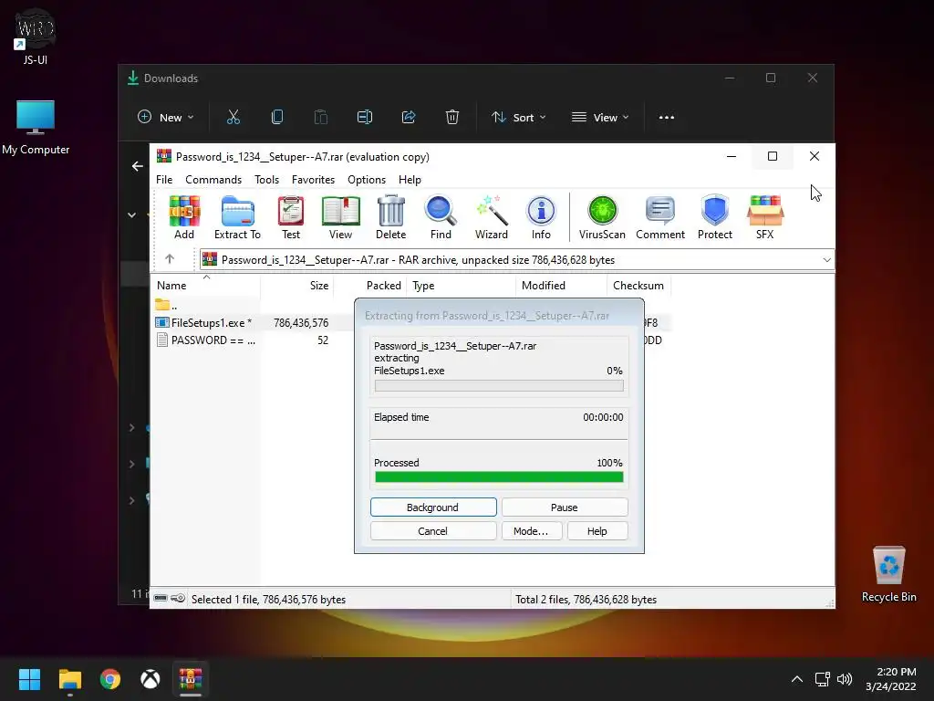Open the Favorites menu
Viewport: 934px width, 701px height.
[x=314, y=180]
